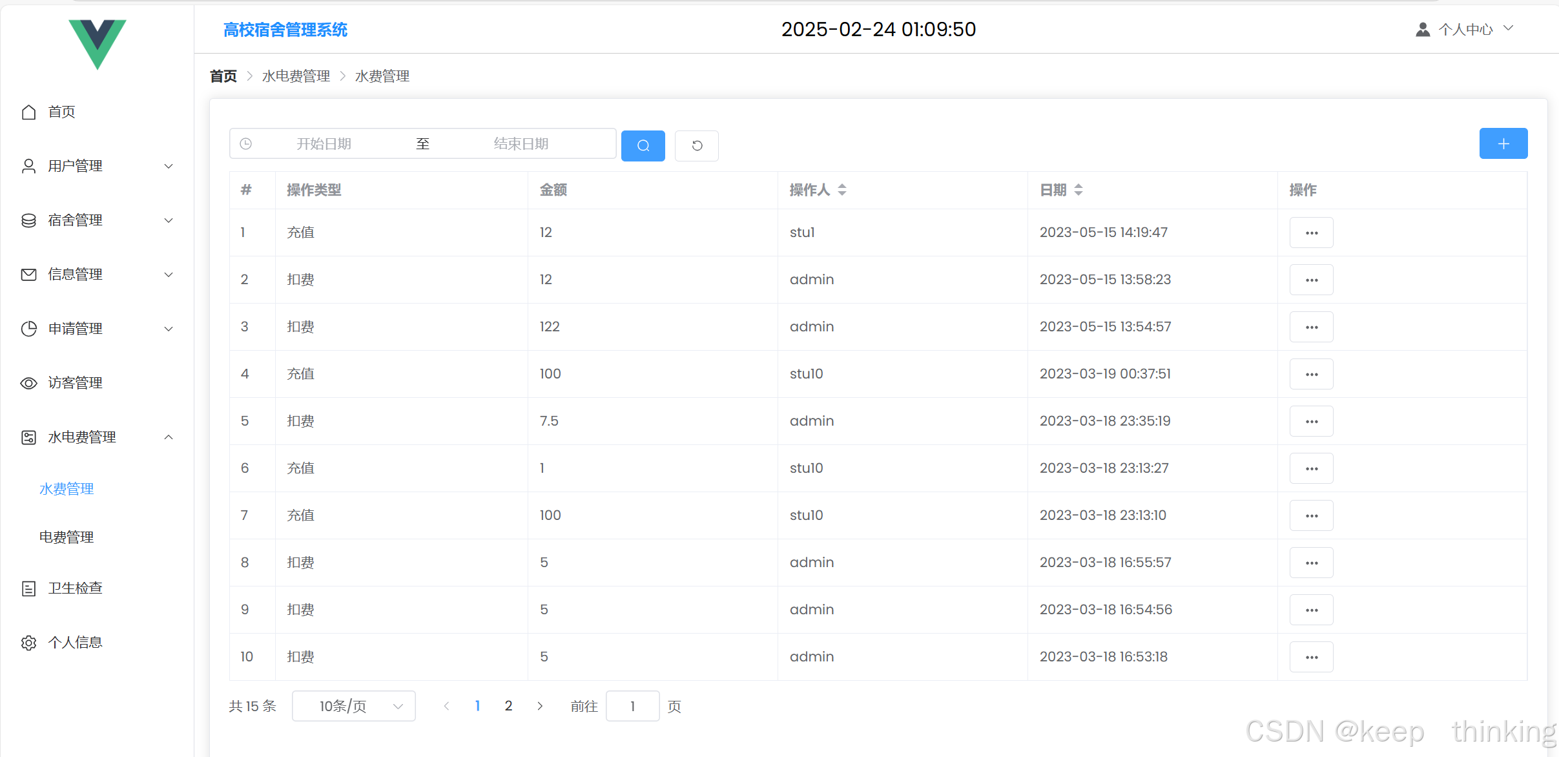
Task: Click the jump-to-page number input
Action: 632,706
